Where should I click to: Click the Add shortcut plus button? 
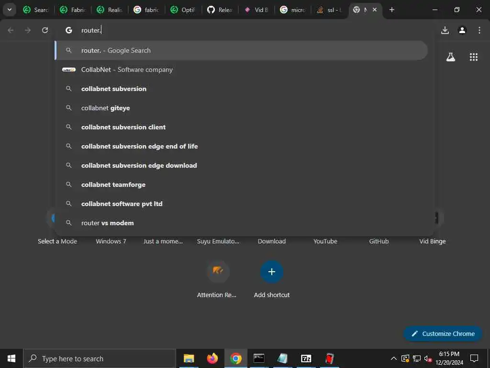tap(272, 272)
